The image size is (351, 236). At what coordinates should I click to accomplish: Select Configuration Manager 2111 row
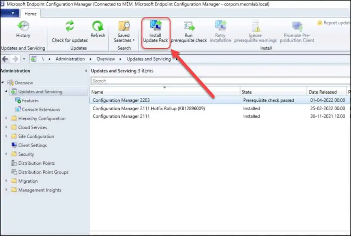[x=220, y=116]
